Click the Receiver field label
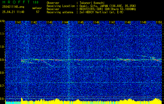 click(53, 9)
